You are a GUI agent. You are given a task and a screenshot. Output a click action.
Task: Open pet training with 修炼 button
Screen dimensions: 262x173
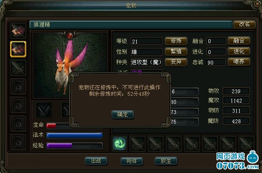pos(176,41)
